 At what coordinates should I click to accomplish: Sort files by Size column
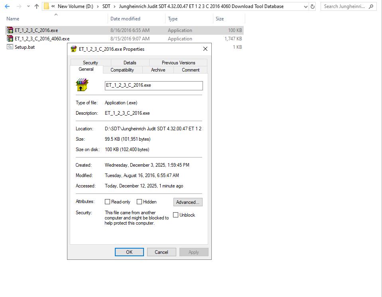pos(219,18)
